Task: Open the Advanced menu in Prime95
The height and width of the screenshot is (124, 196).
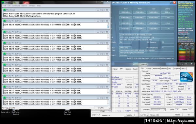Action: tap(16, 6)
